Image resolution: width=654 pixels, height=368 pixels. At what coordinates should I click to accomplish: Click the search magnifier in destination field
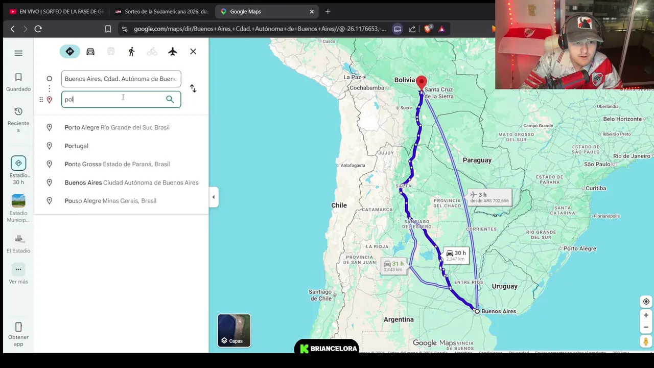click(x=170, y=99)
